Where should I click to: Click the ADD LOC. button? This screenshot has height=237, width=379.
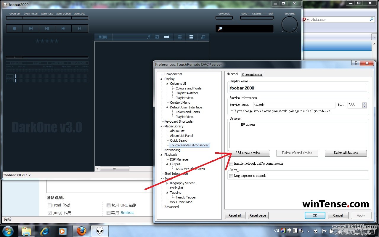pos(80,18)
